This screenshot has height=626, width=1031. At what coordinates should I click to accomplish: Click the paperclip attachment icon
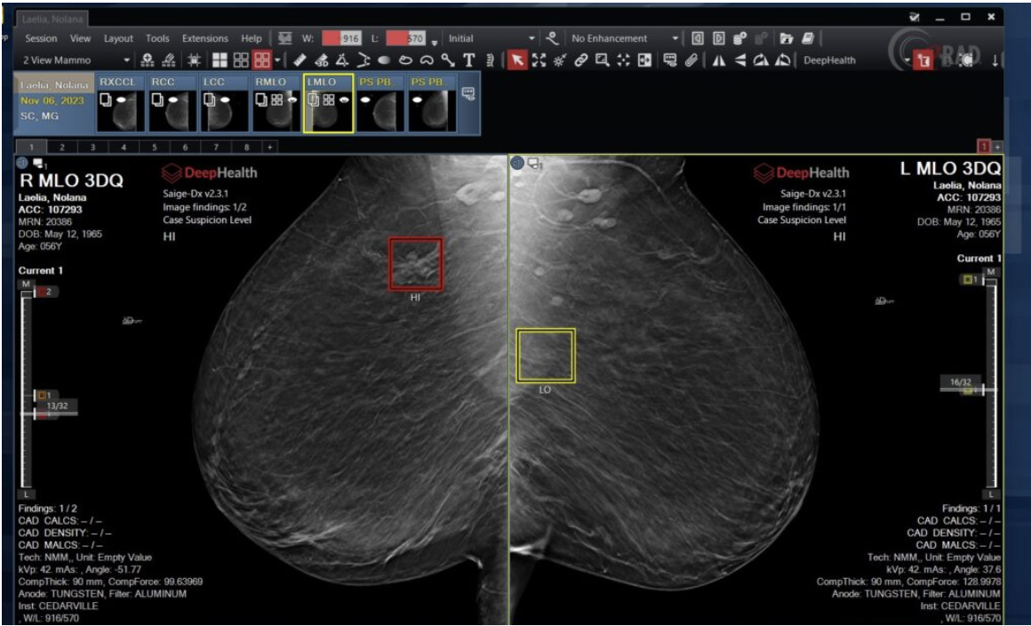tap(691, 60)
